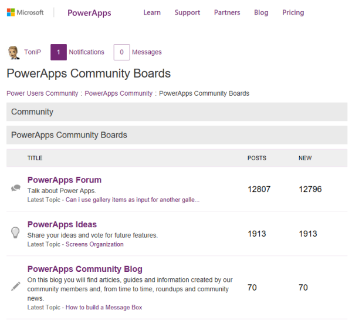Open the ToniP profile link
The width and height of the screenshot is (352, 320).
(x=32, y=52)
